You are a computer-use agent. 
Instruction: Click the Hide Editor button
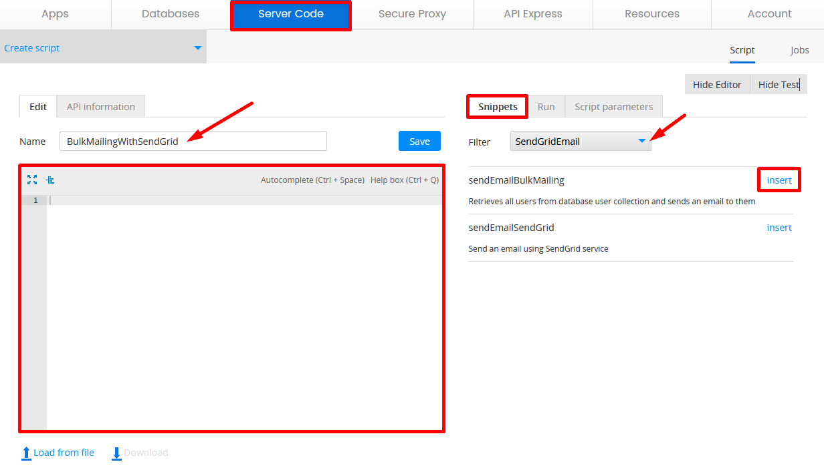pos(717,84)
